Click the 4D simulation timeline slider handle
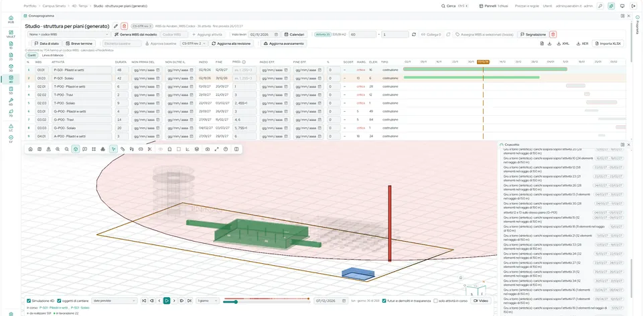 (x=236, y=302)
